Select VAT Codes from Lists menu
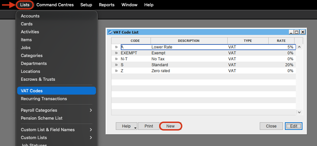Screen dimensions: 317x146 click(x=56, y=91)
